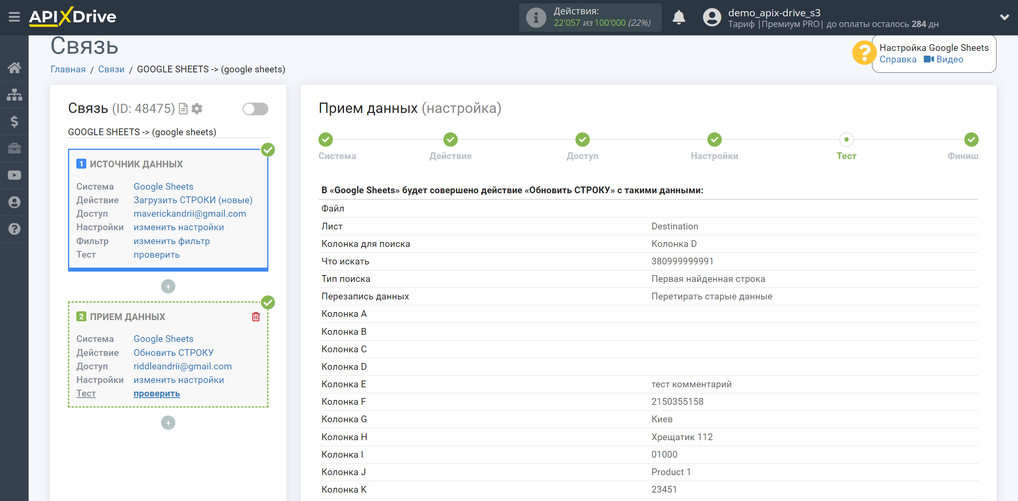The width and height of the screenshot is (1018, 501).
Task: Click the Destination sheet value
Action: [x=675, y=226]
